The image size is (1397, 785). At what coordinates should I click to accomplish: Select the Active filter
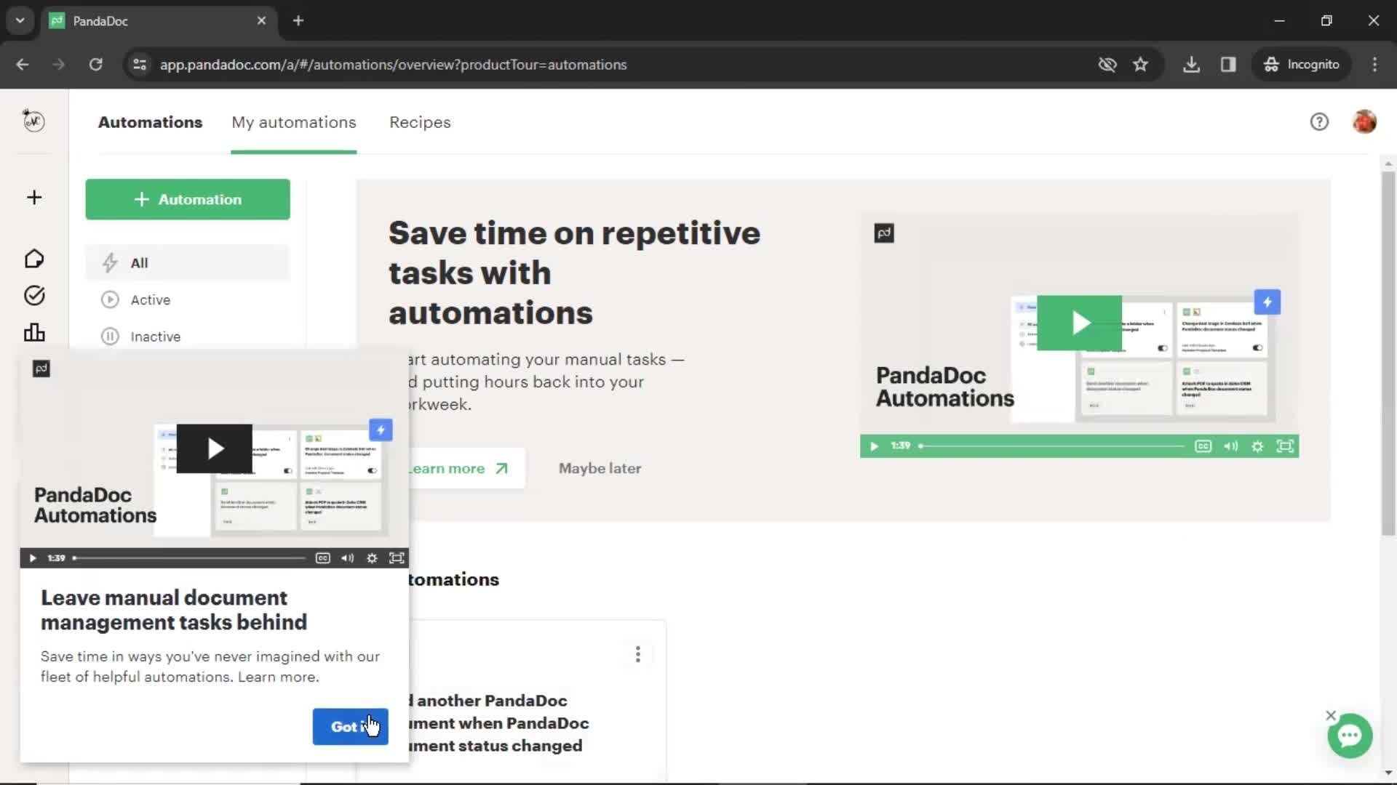click(x=188, y=299)
